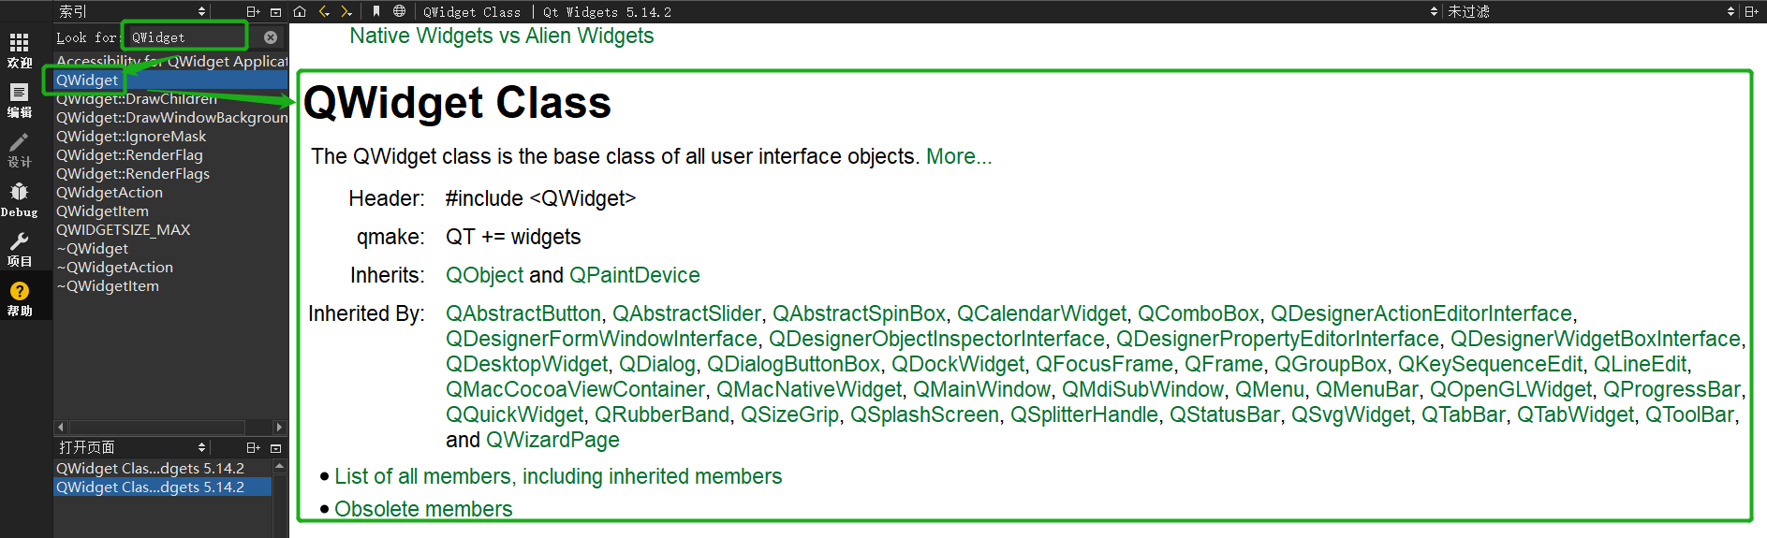Clear the Look for search field
Image resolution: width=1767 pixels, height=538 pixels.
click(x=271, y=37)
